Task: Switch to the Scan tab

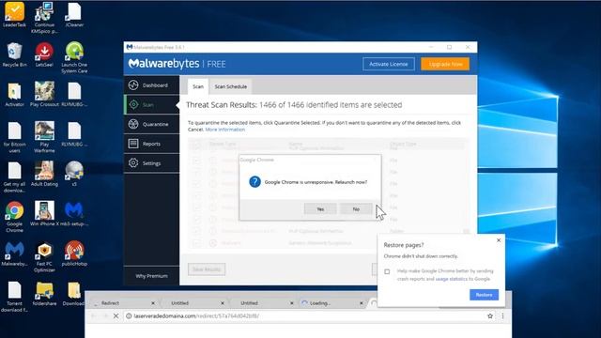Action: coord(198,86)
